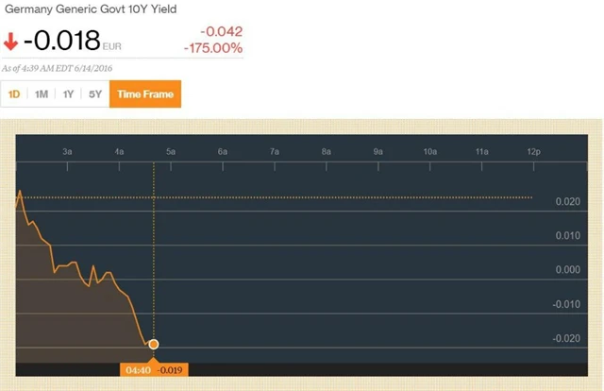Click the 12p label on time axis
604x391 pixels.
tap(533, 151)
